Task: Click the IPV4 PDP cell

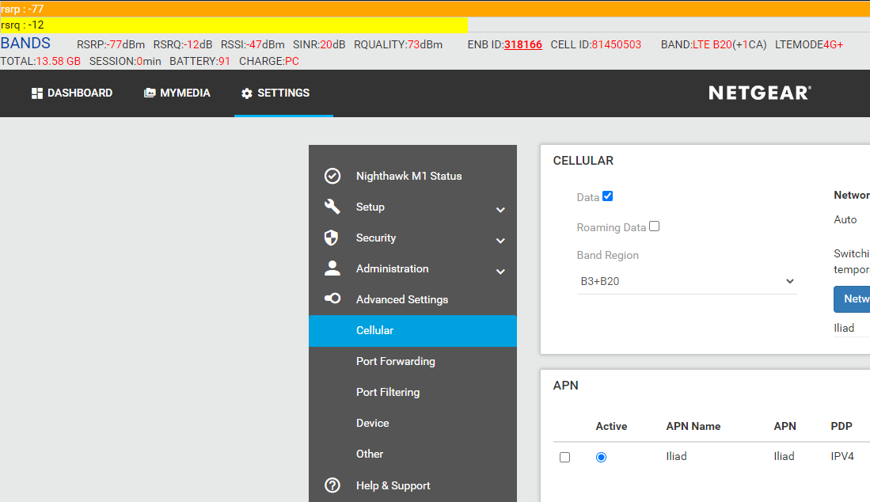Action: 842,456
